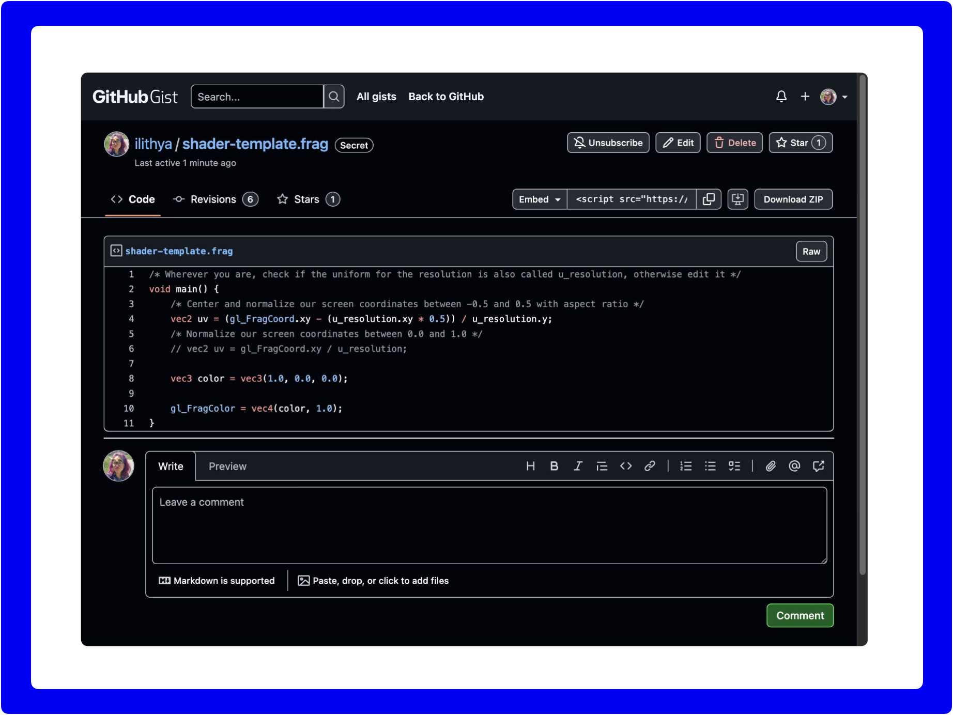This screenshot has width=953, height=715.
Task: Click the save gist to desktop icon
Action: click(737, 199)
